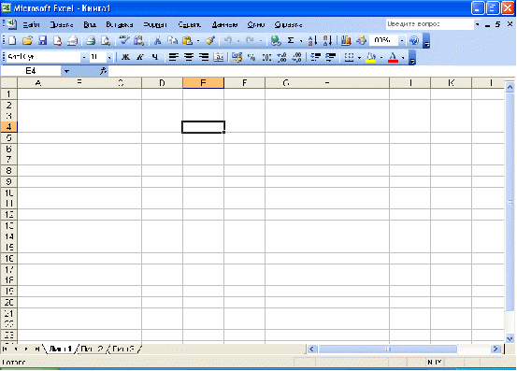Open the Данные menu
This screenshot has width=517, height=371.
[225, 25]
